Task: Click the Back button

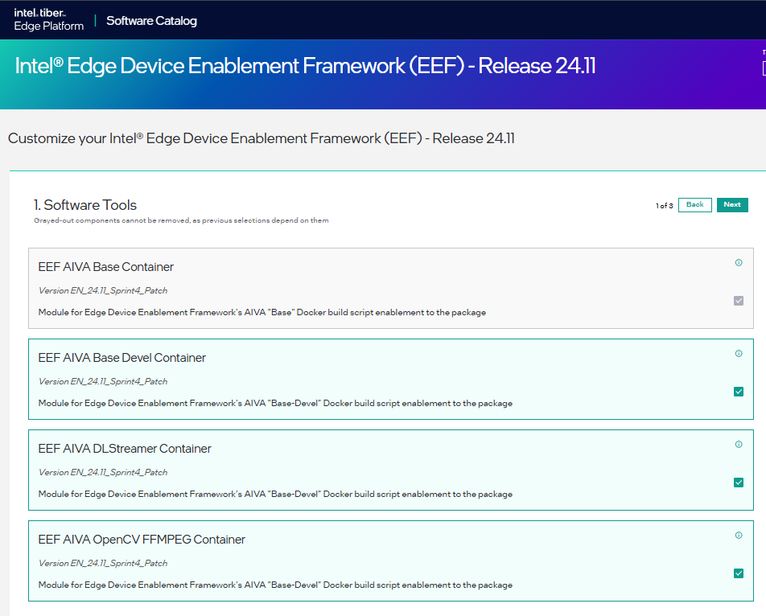Action: [694, 204]
